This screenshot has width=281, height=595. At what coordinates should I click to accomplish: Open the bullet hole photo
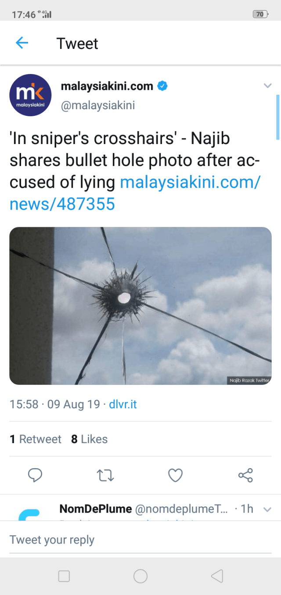(140, 306)
